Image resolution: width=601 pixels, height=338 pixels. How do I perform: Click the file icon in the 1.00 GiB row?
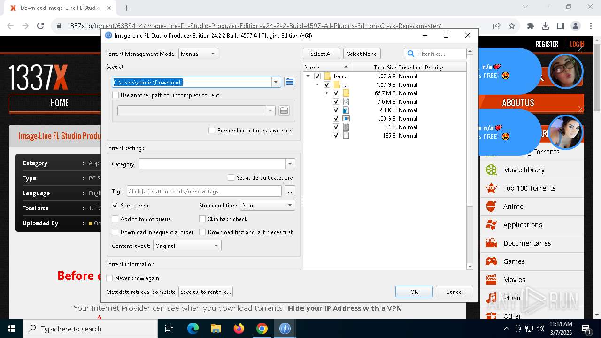click(x=346, y=119)
